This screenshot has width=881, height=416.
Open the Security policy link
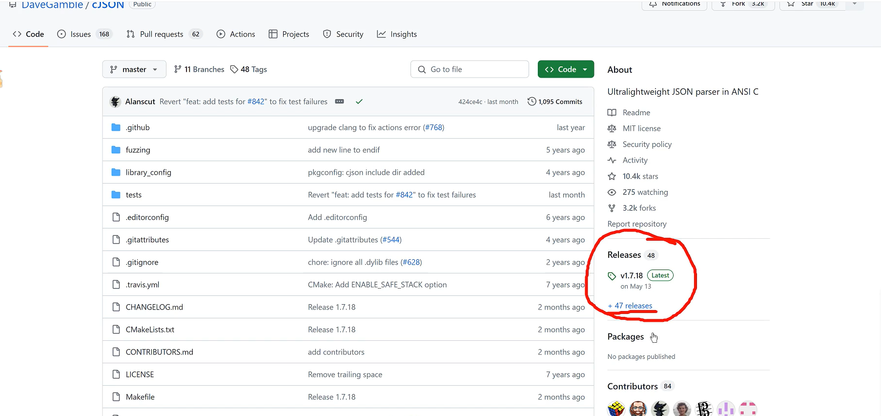[x=639, y=145]
